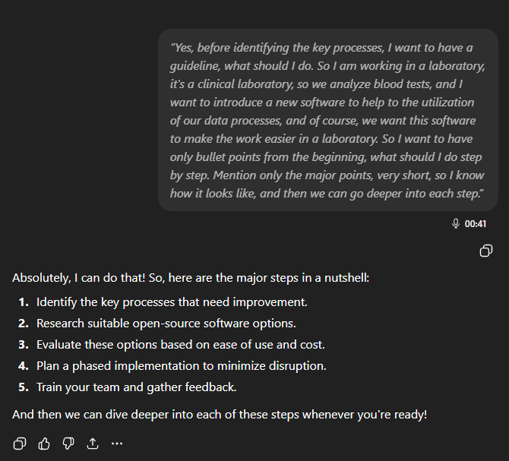
Task: Click the 00:41 voice duration label
Action: [476, 224]
